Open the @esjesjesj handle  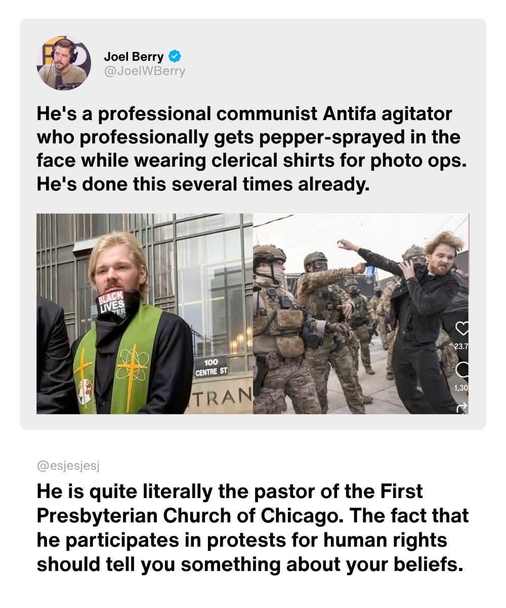click(x=68, y=466)
